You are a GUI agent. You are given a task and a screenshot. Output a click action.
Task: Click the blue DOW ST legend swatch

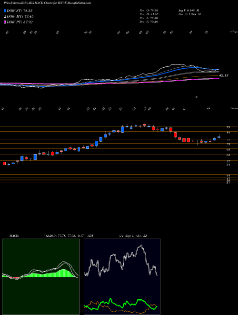5,10
